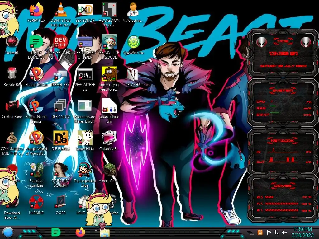
Task: Open the dog icon labeled 'some of you need to ac...'
Action: click(x=109, y=73)
